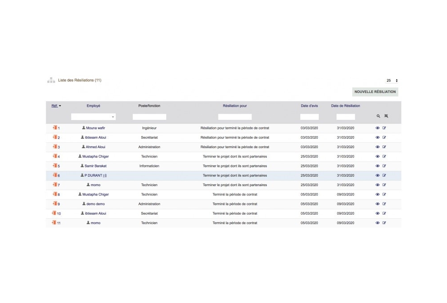Click the search magnifier icon above the table

click(378, 116)
